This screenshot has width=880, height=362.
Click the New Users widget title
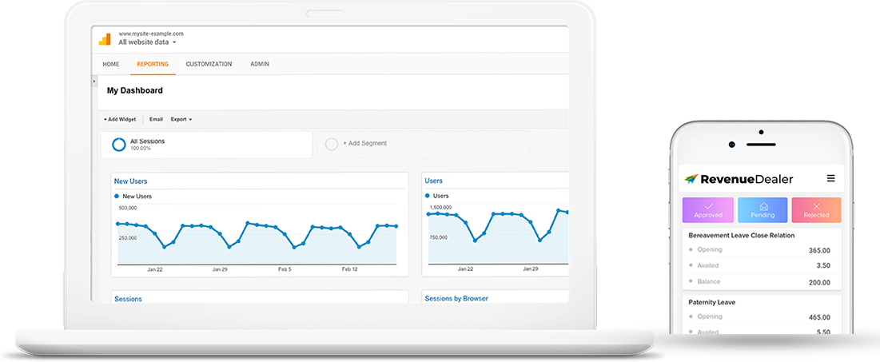tap(130, 181)
